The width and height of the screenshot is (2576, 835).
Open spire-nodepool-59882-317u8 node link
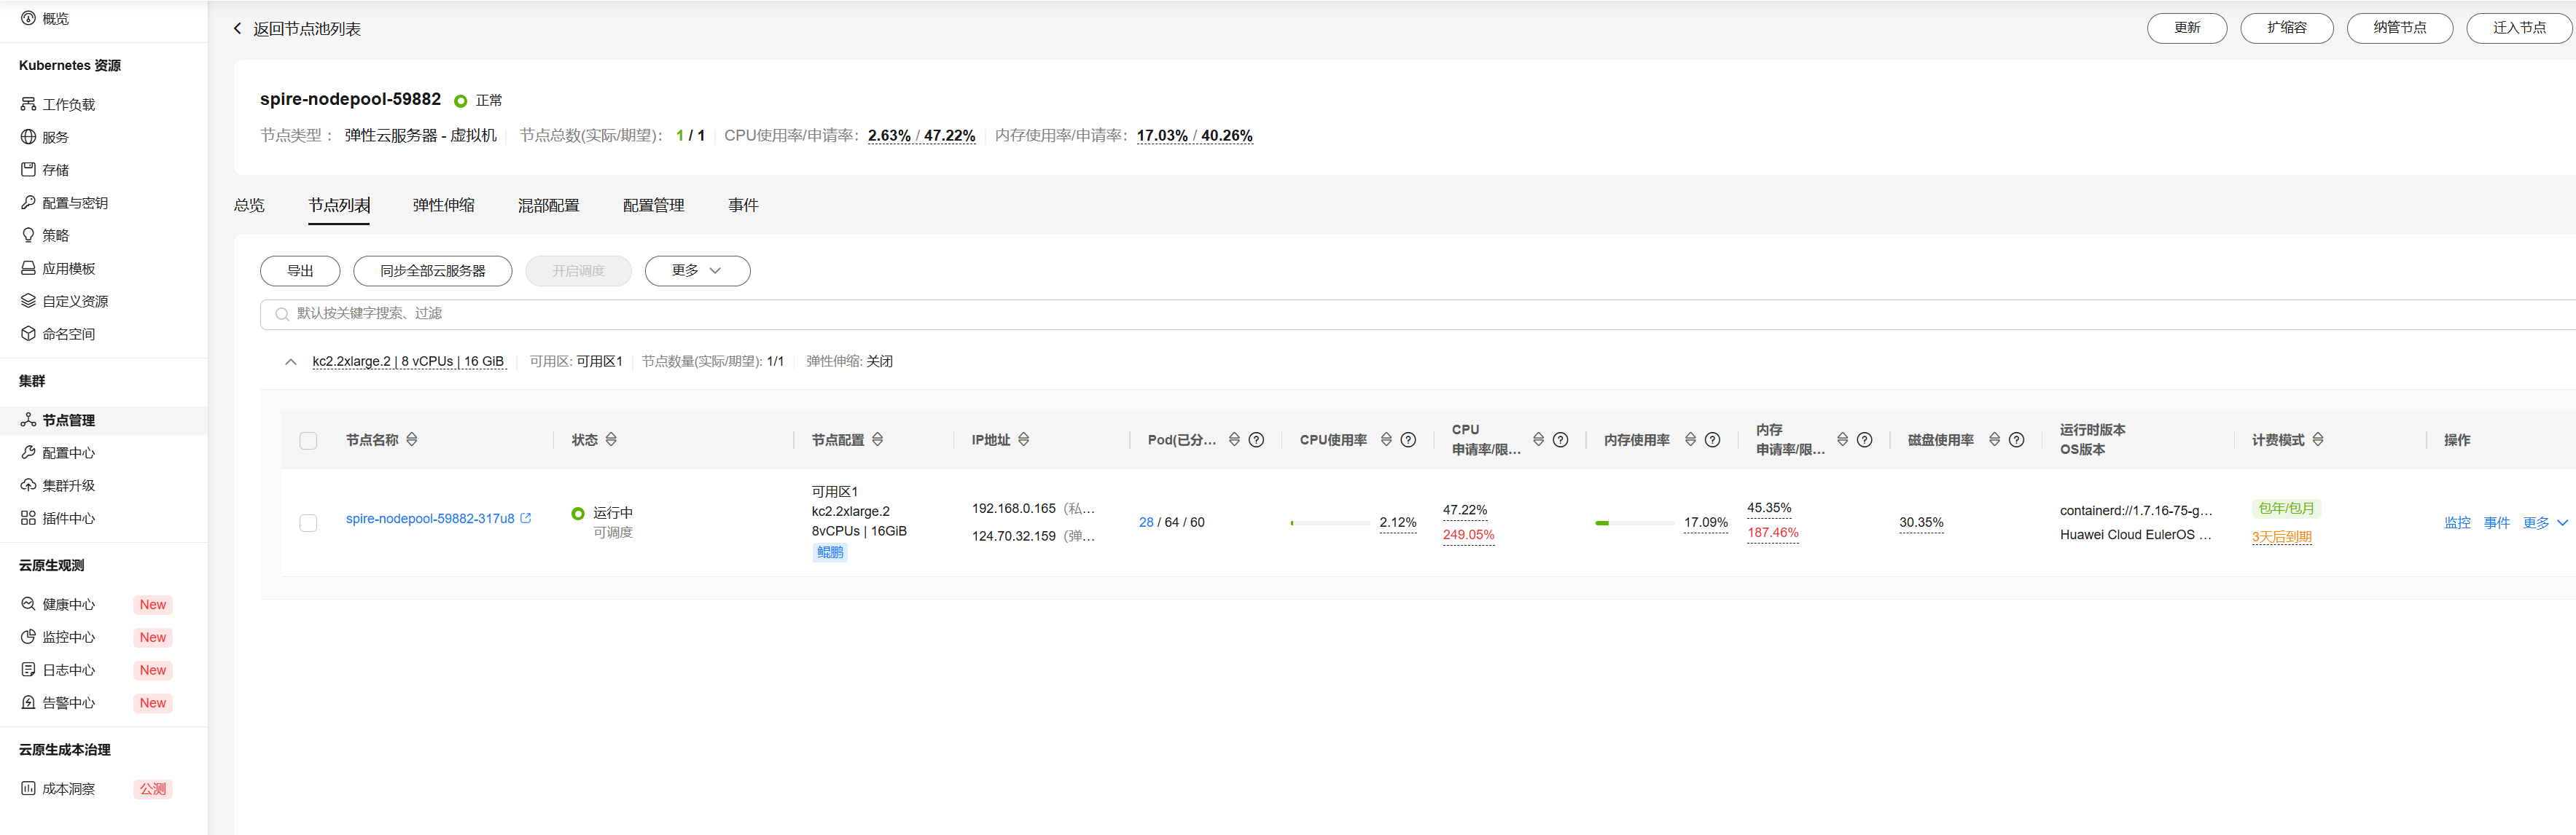click(x=429, y=519)
